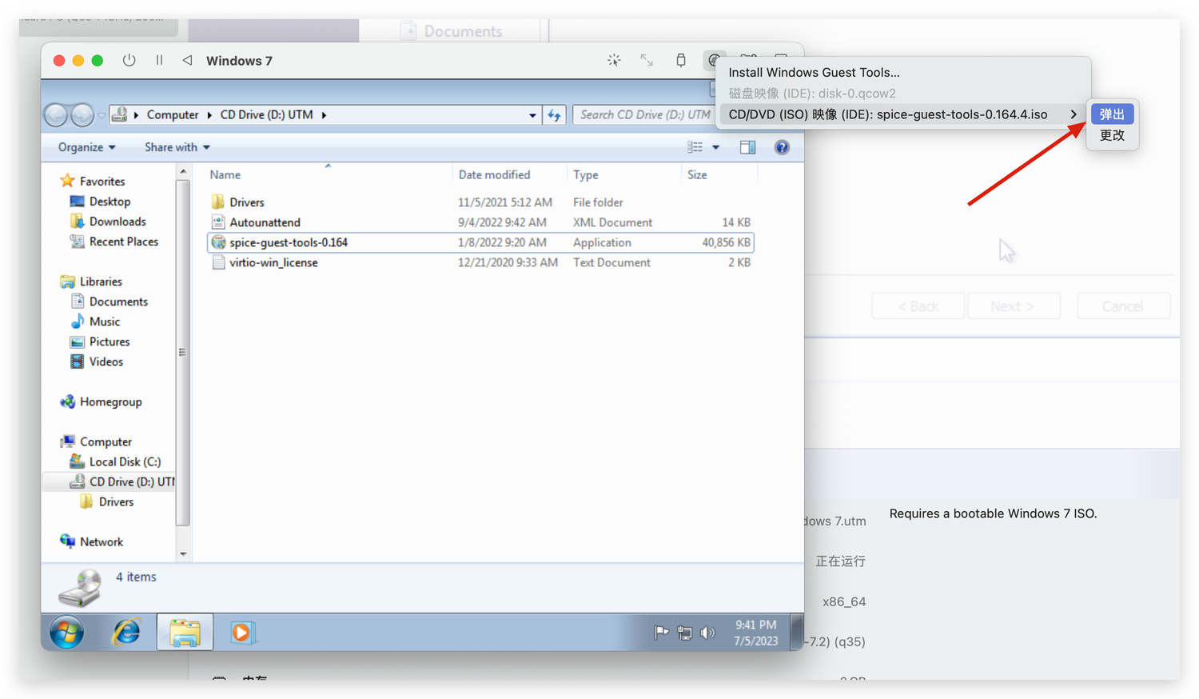Open Explorer help with the question mark icon
1199x699 pixels.
point(782,147)
